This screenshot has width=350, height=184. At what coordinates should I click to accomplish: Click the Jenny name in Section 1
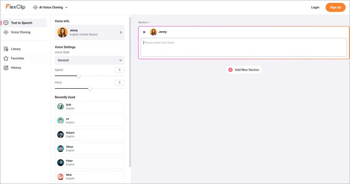click(x=163, y=32)
